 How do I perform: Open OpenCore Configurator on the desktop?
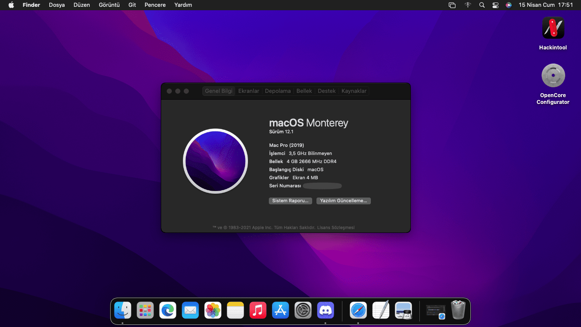pos(553,76)
